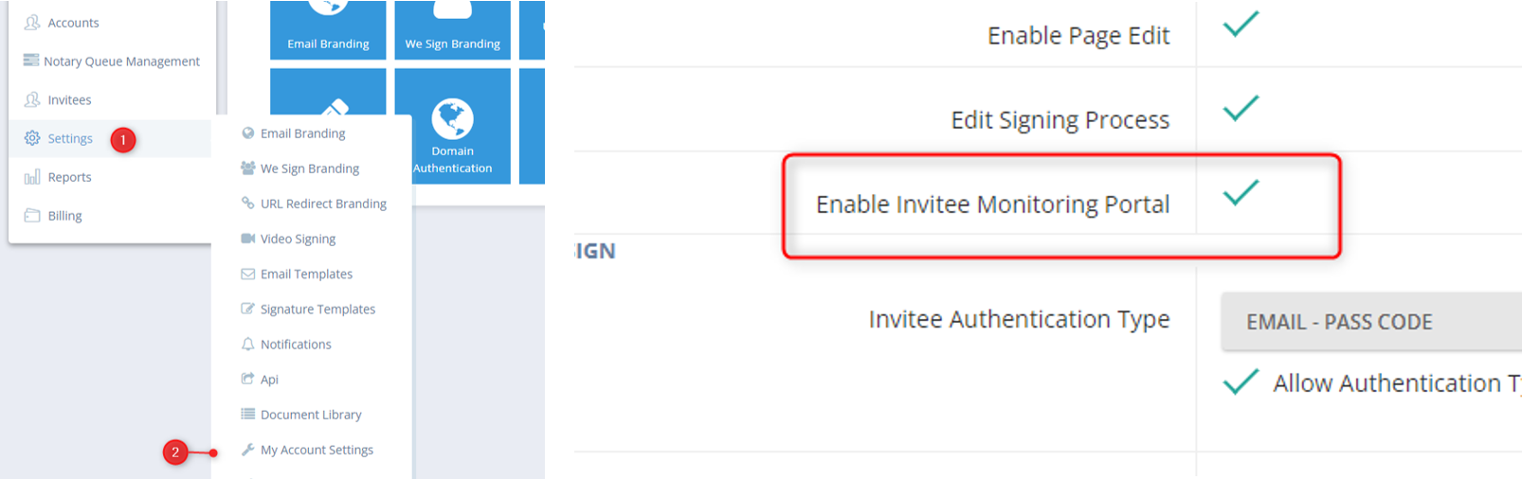Click the My Account Settings wrench icon

point(248,450)
